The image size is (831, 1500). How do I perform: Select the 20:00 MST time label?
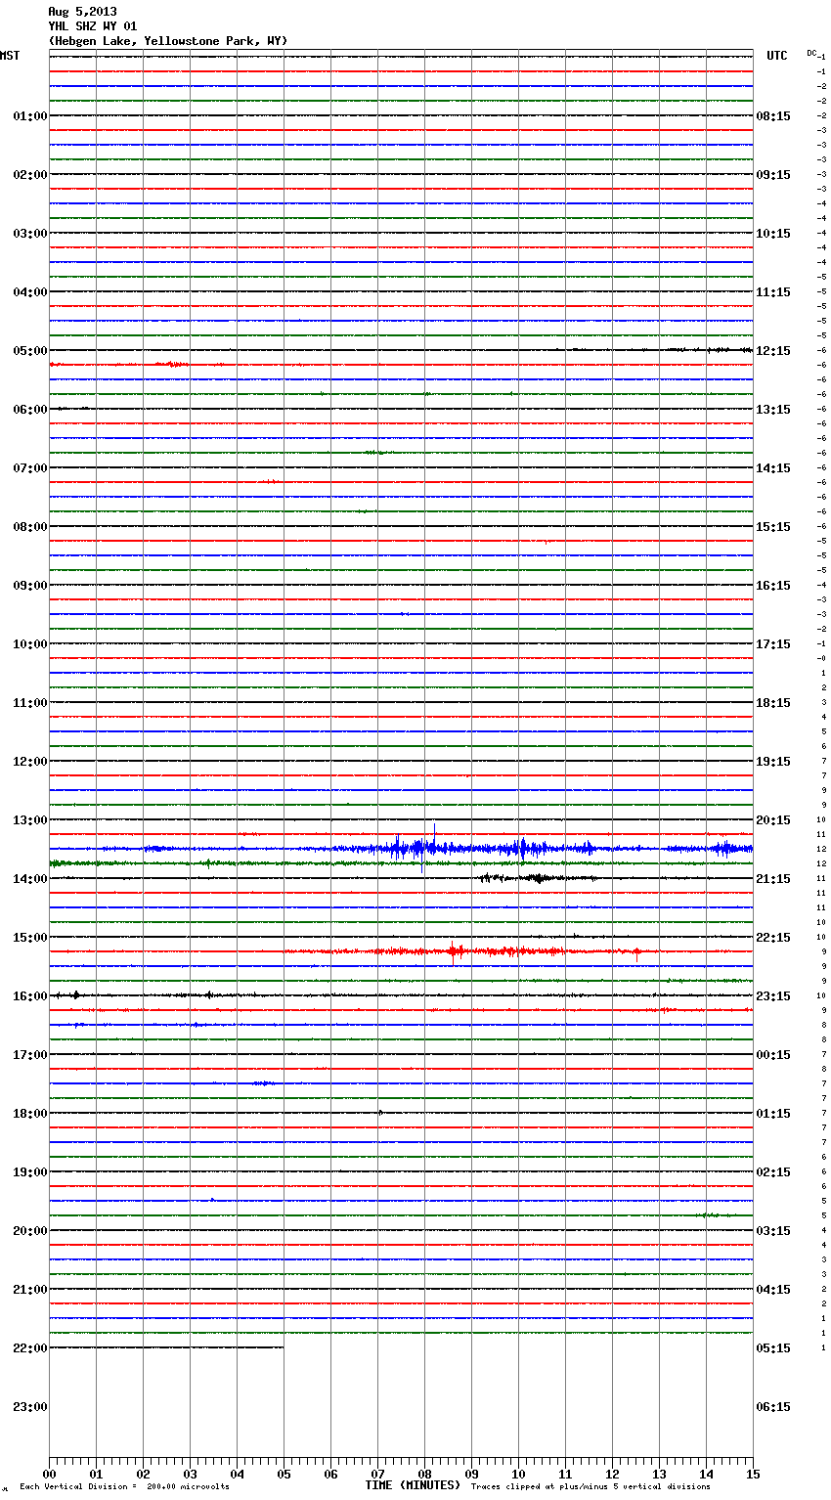(30, 1231)
